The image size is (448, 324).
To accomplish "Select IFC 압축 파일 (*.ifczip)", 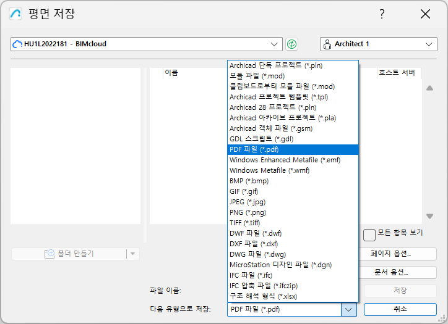I will [x=293, y=286].
